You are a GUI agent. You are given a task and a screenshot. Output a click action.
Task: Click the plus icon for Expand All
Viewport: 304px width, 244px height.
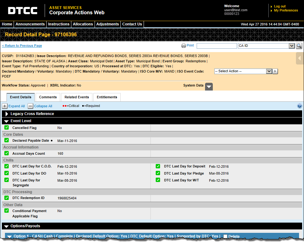pos(5,106)
